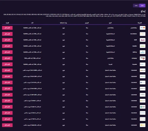Click the AstroPay card logo
This screenshot has height=131, width=148.
pos(143,58)
